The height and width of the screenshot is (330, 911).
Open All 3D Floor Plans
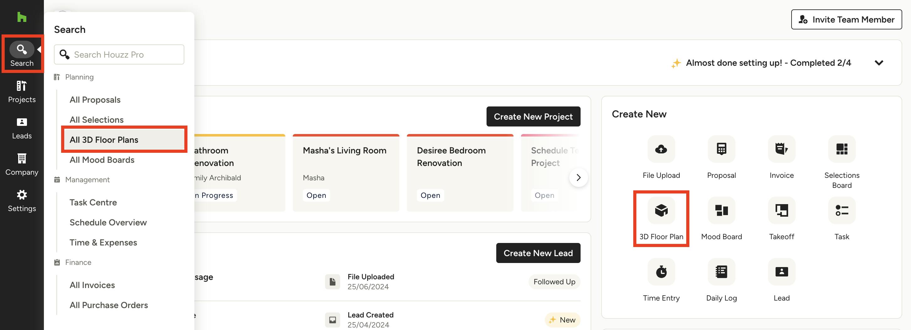click(x=124, y=140)
